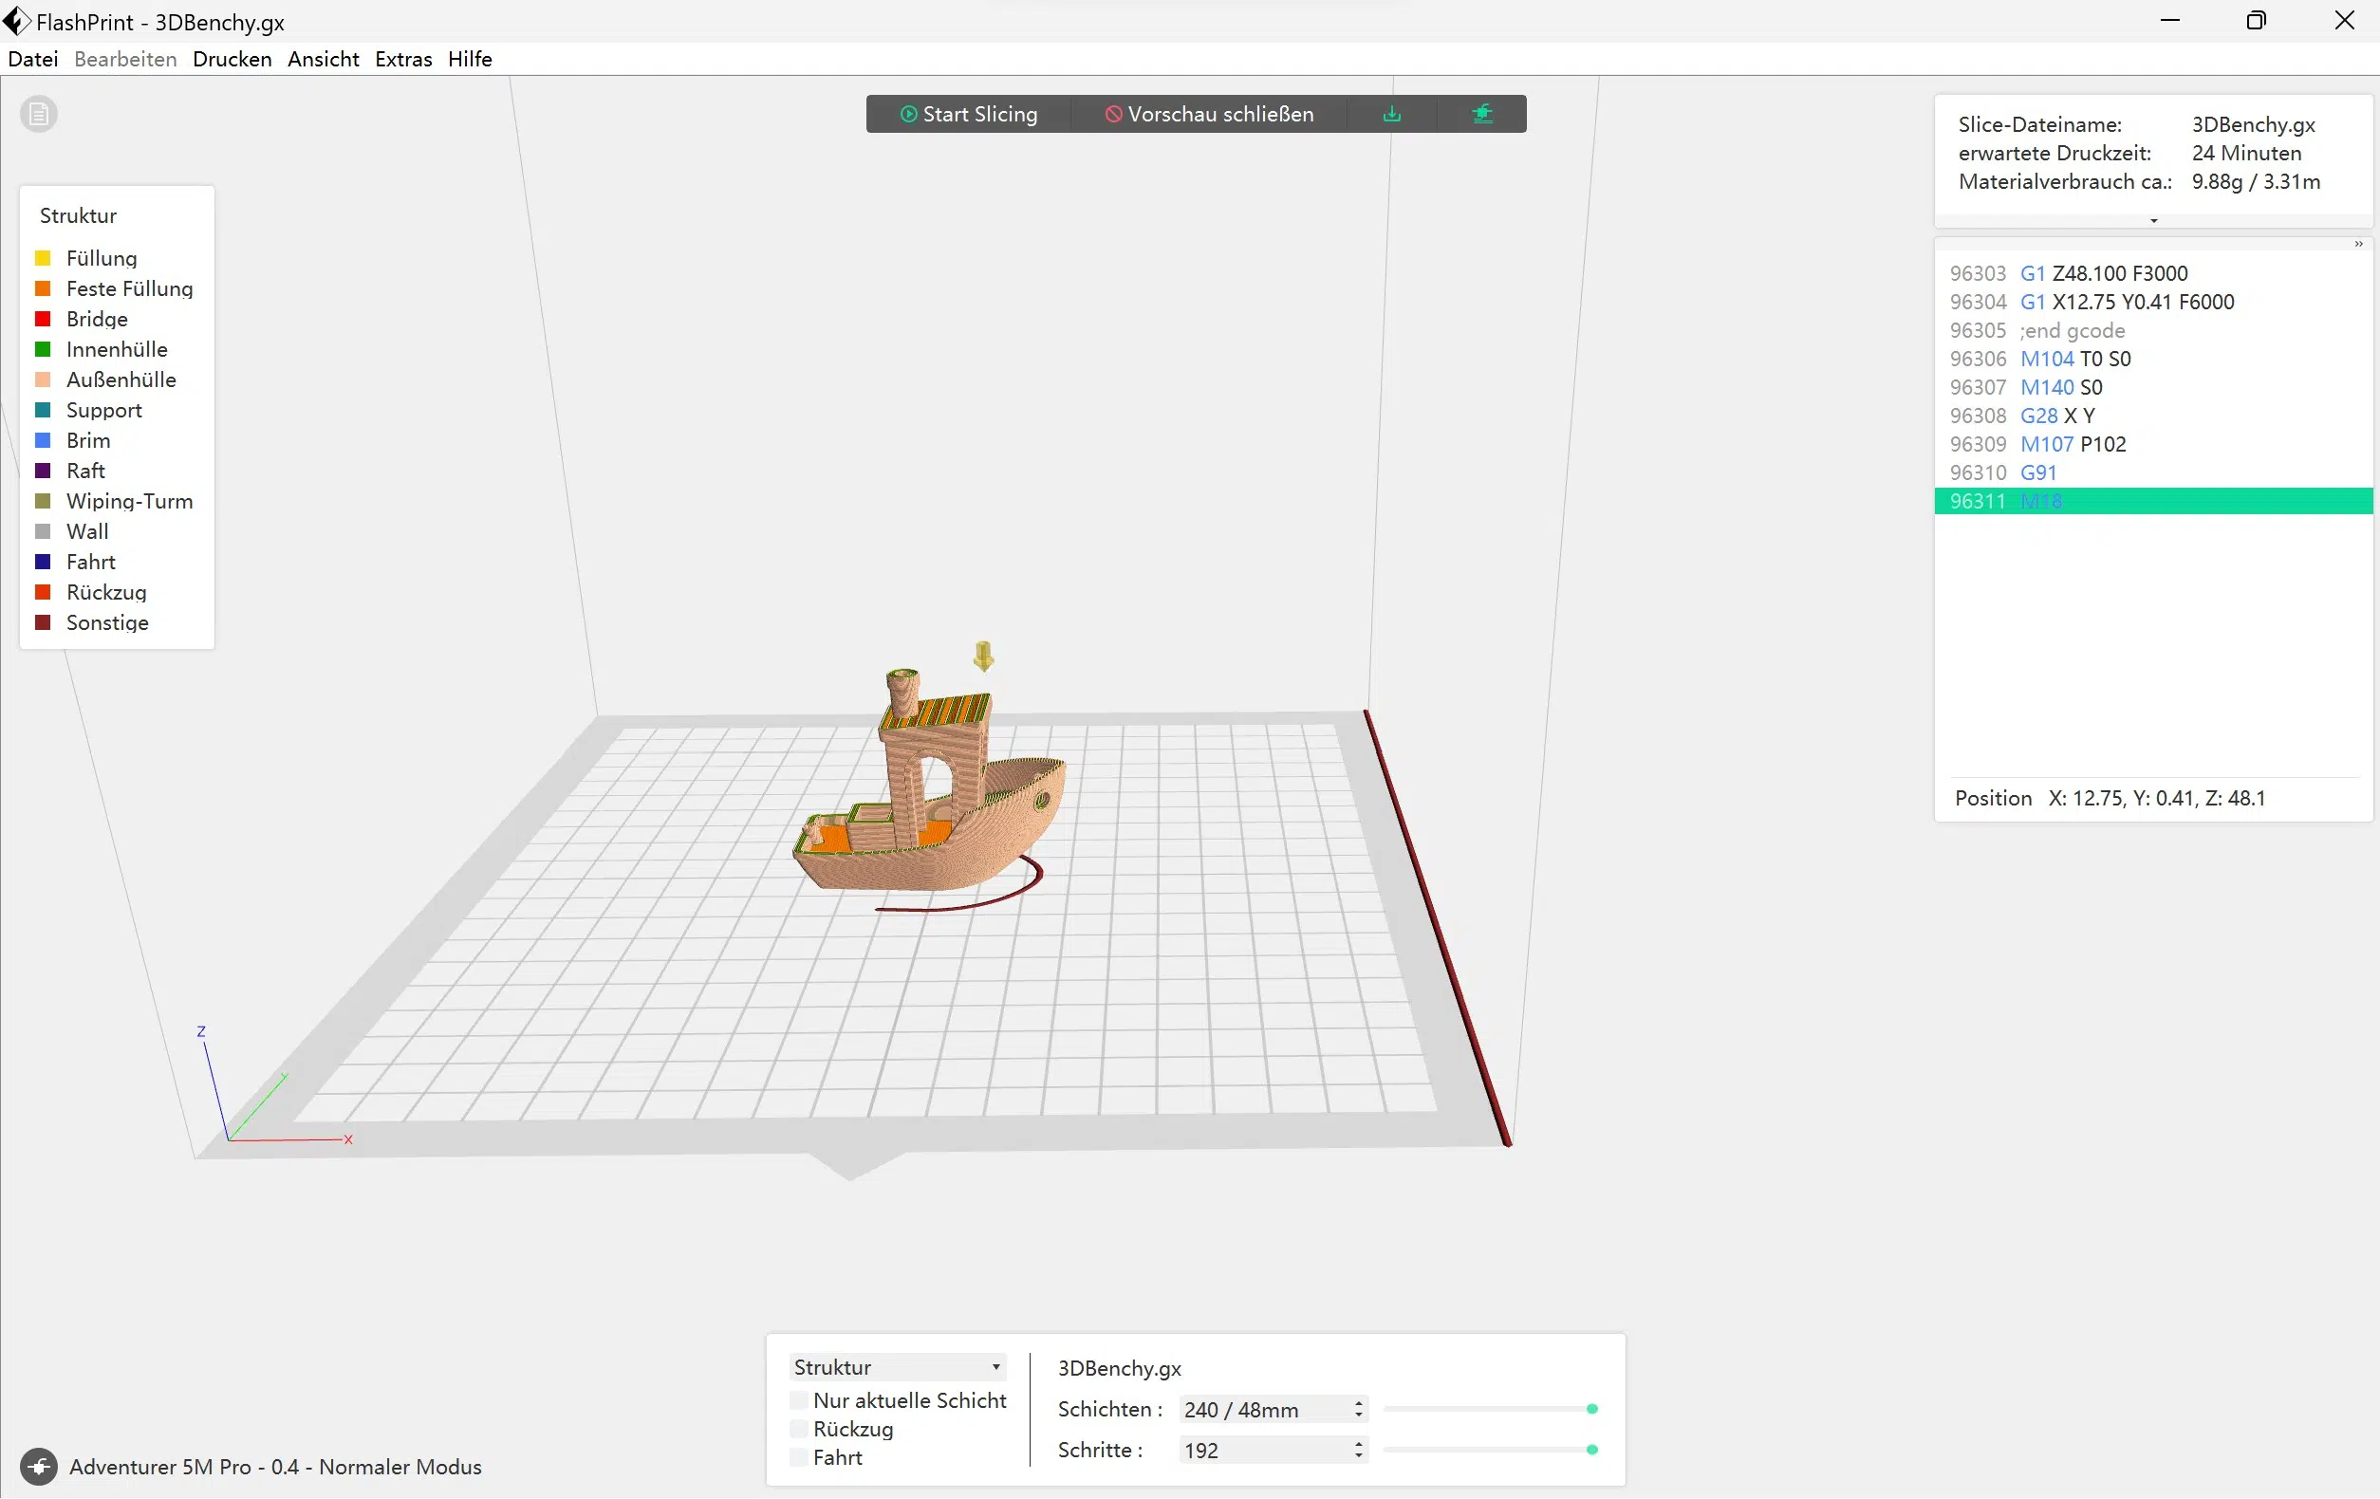Click the send to printer icon
This screenshot has width=2380, height=1499.
pos(1481,114)
